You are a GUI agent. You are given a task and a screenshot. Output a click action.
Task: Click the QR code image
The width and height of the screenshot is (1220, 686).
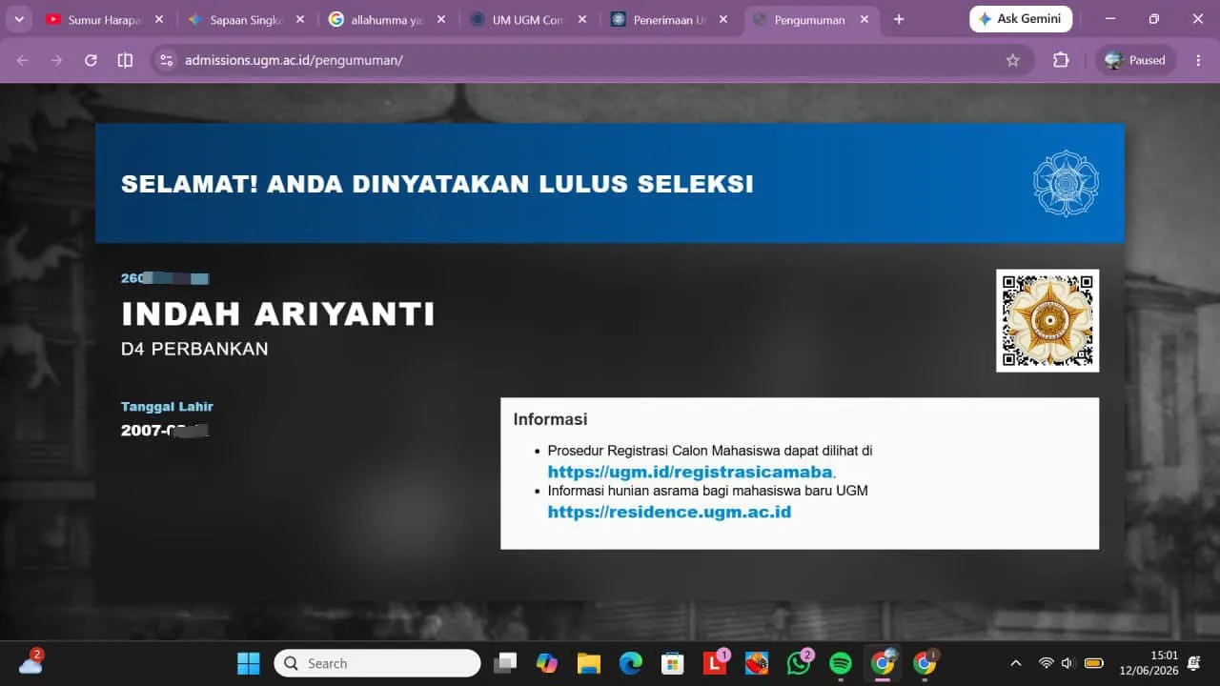click(x=1047, y=321)
